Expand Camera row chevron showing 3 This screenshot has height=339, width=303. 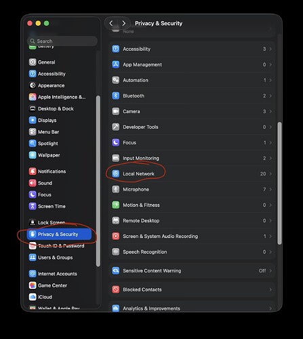[270, 111]
